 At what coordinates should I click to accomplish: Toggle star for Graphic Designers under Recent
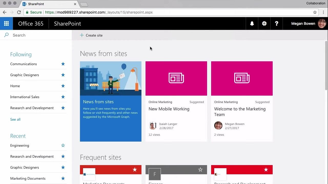63,167
